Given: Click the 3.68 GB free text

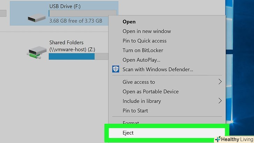Looking at the screenshot, I should [75, 21].
